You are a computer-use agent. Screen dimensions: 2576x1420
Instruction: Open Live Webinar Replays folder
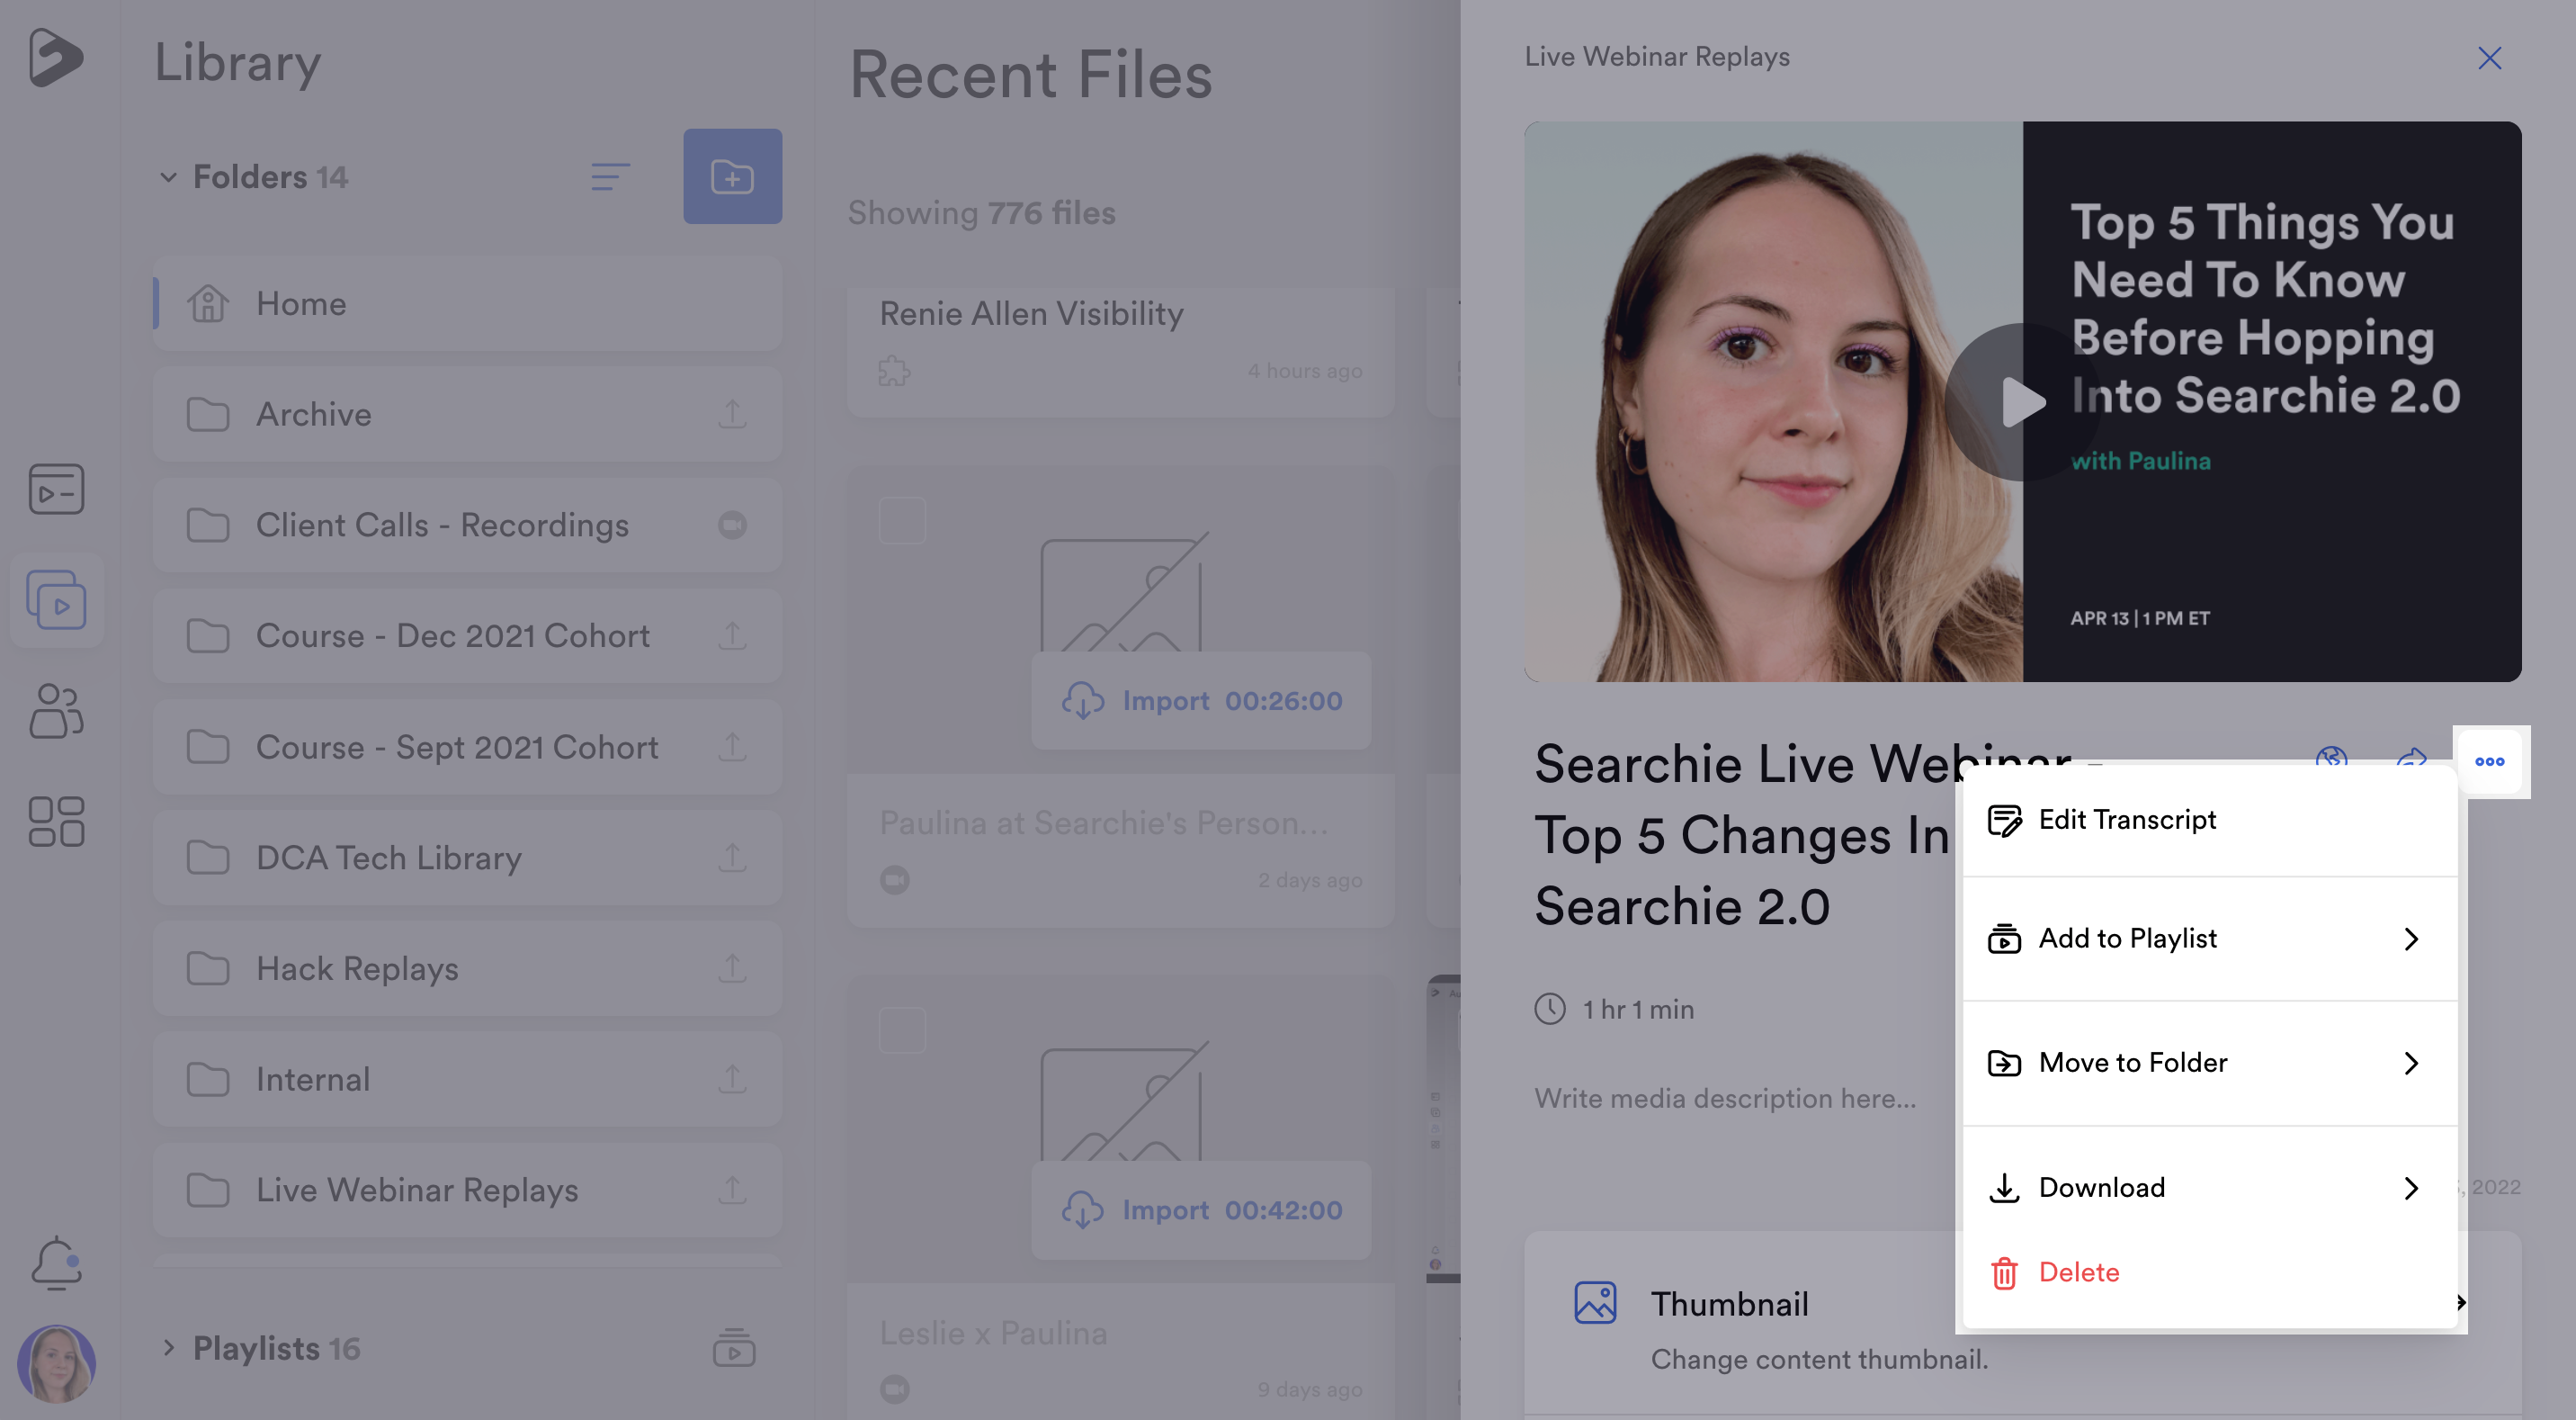click(x=467, y=1190)
